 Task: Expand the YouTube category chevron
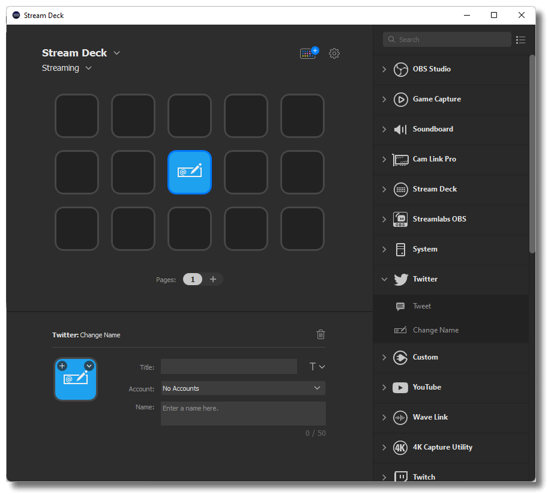click(x=384, y=388)
